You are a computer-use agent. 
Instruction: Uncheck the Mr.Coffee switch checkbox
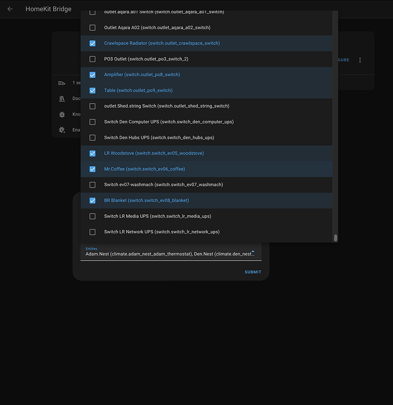92,169
